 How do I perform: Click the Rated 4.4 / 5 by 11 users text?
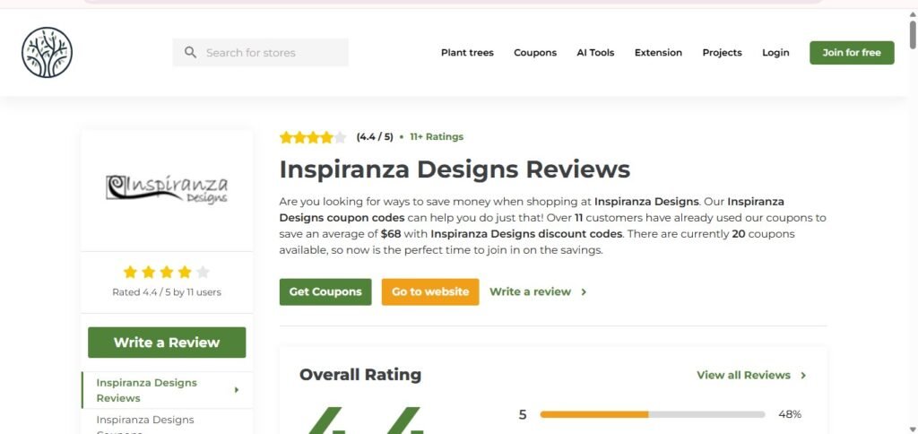(x=167, y=292)
